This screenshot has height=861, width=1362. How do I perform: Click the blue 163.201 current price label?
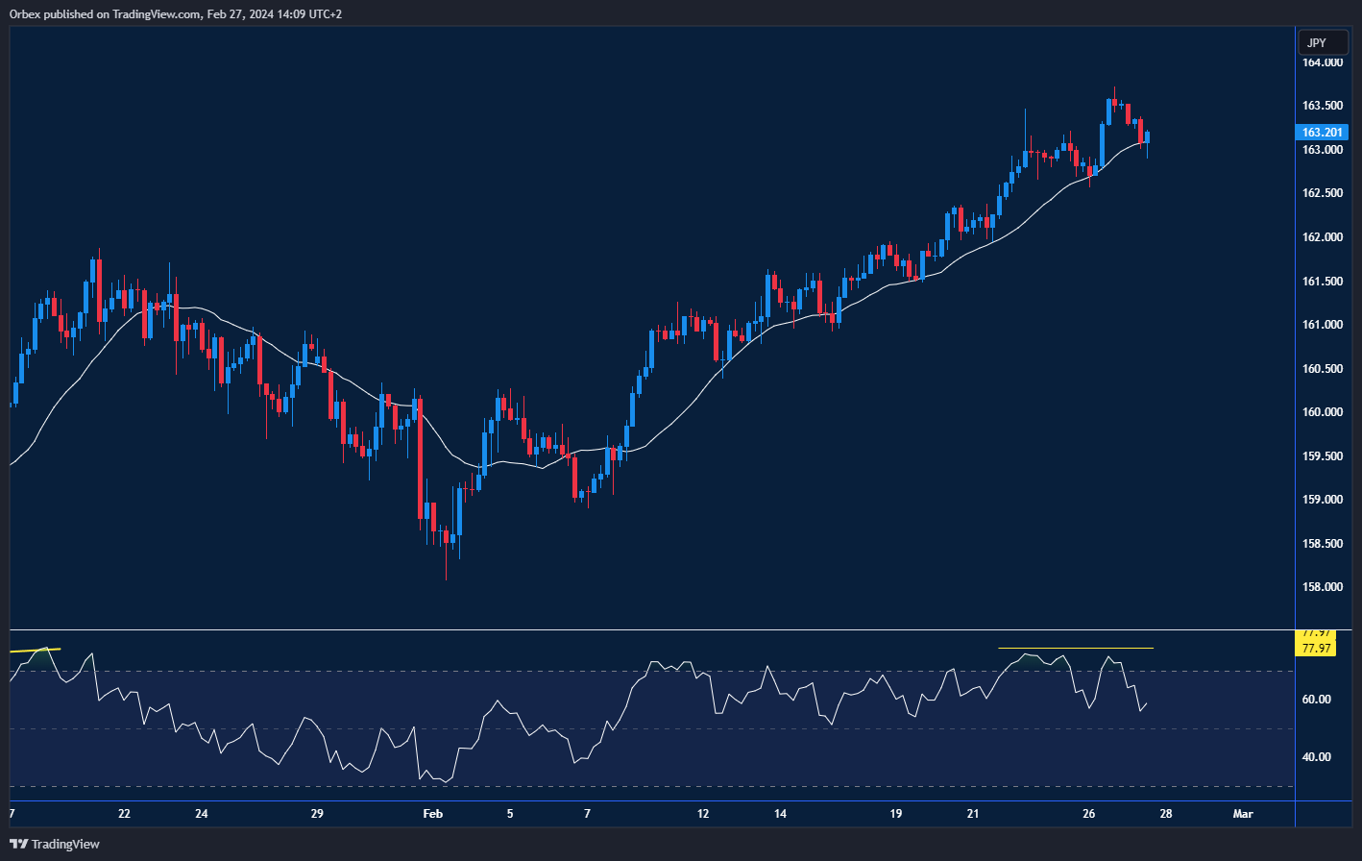(1323, 132)
